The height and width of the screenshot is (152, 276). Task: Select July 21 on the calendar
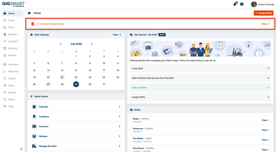[62, 77]
